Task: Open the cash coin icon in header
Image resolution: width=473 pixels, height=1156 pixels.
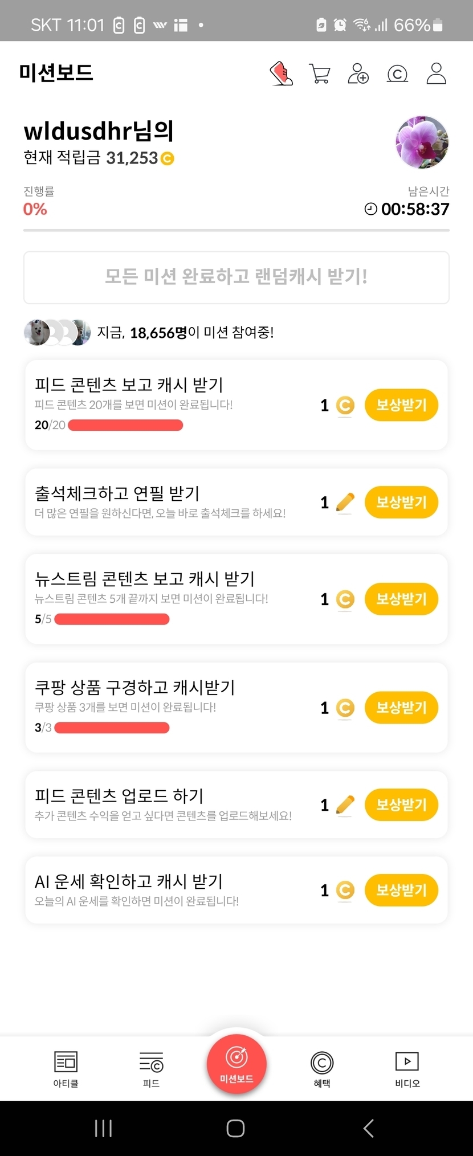Action: (397, 74)
